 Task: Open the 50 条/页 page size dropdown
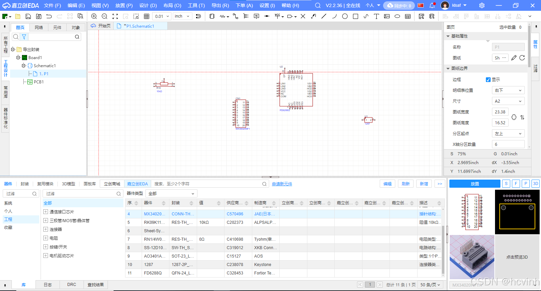pyautogui.click(x=430, y=285)
